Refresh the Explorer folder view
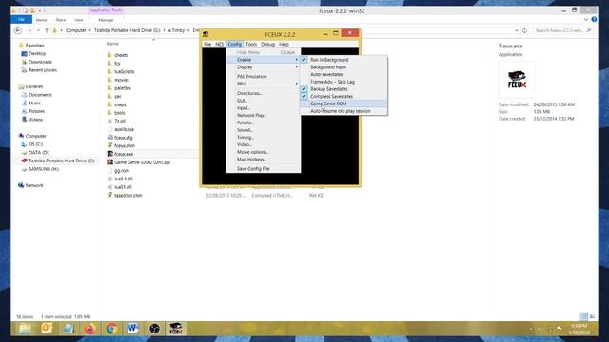Image resolution: width=609 pixels, height=342 pixels. click(x=524, y=30)
